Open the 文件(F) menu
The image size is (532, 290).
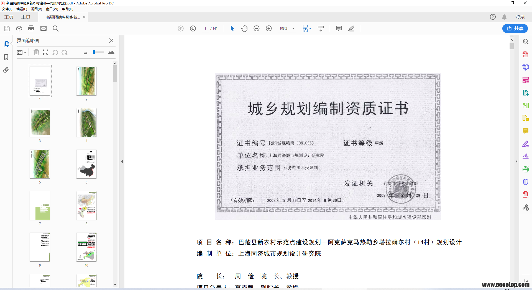click(x=7, y=9)
